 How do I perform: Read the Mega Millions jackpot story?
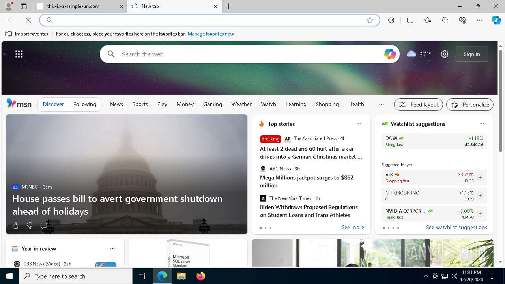[x=307, y=181]
